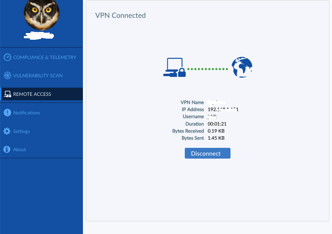This screenshot has height=234, width=332.
Task: Click the Remote Access computer-lock sidebar icon
Action: click(x=7, y=94)
